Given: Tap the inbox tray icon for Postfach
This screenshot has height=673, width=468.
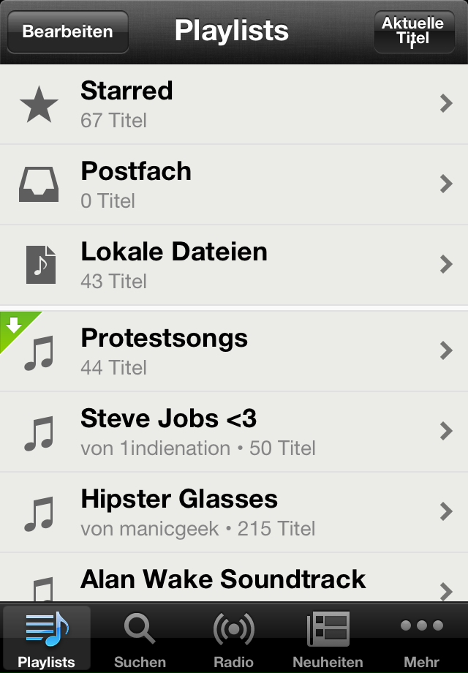Looking at the screenshot, I should (x=39, y=184).
